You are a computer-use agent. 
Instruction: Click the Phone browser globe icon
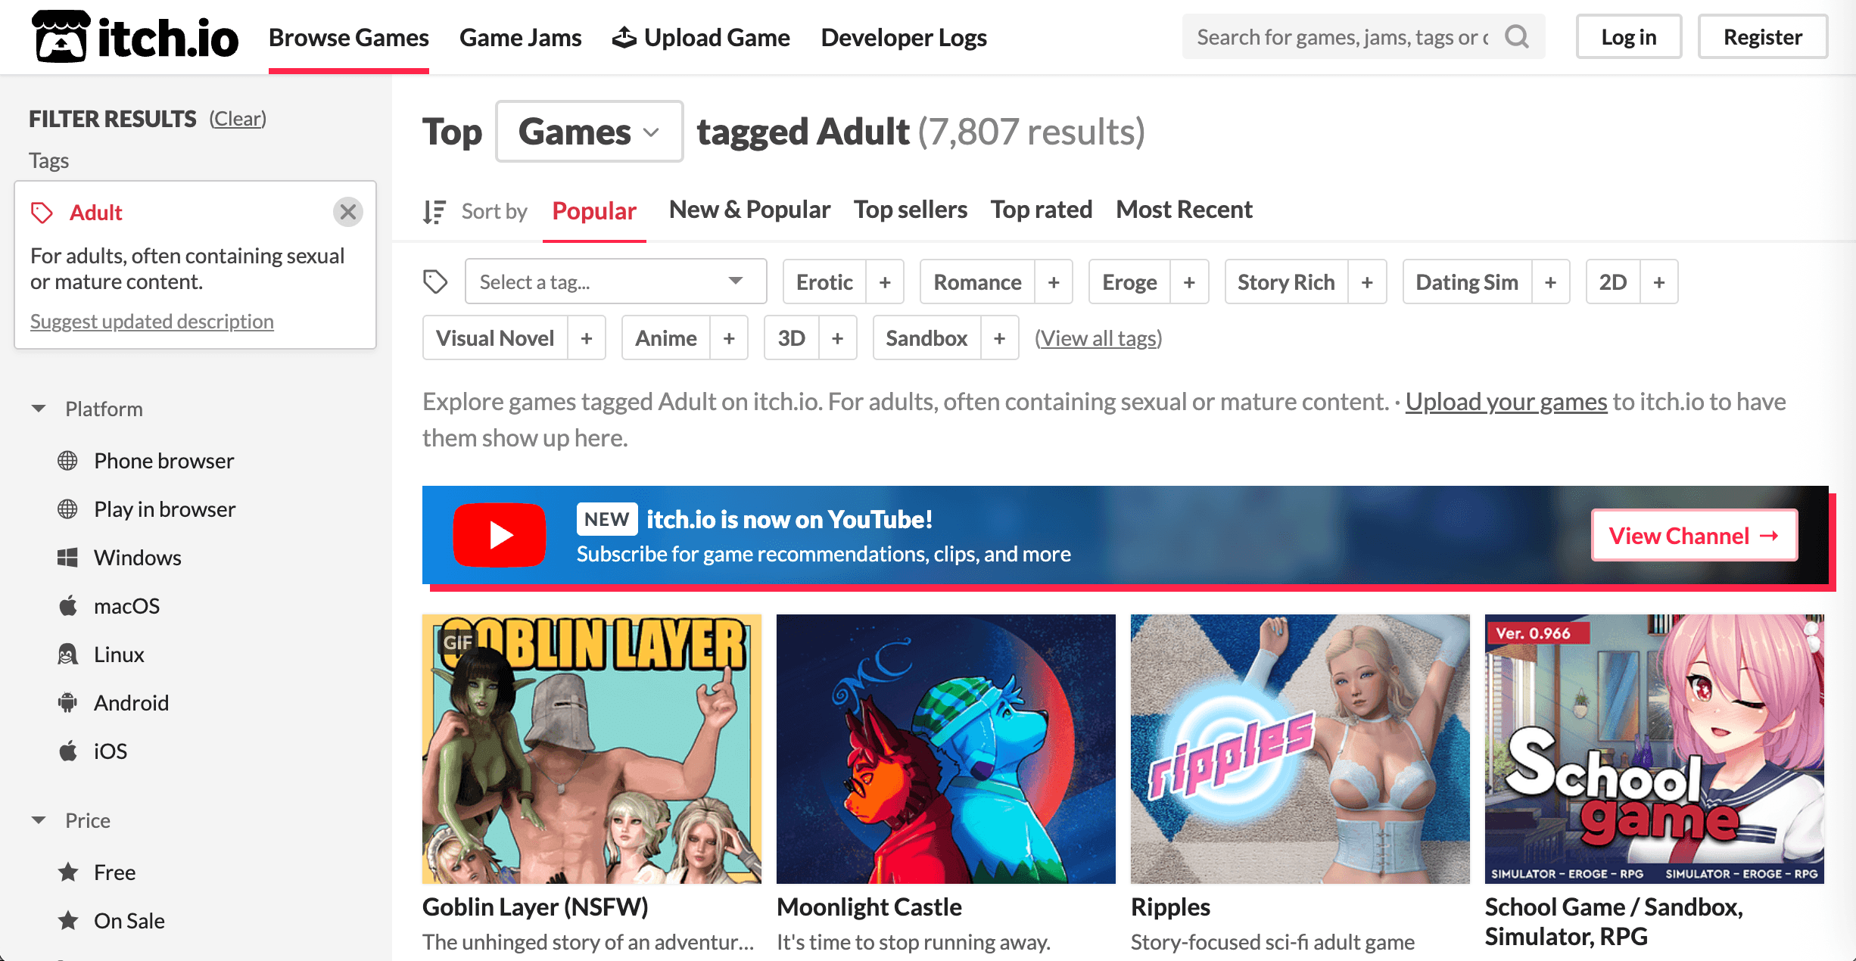pyautogui.click(x=67, y=460)
